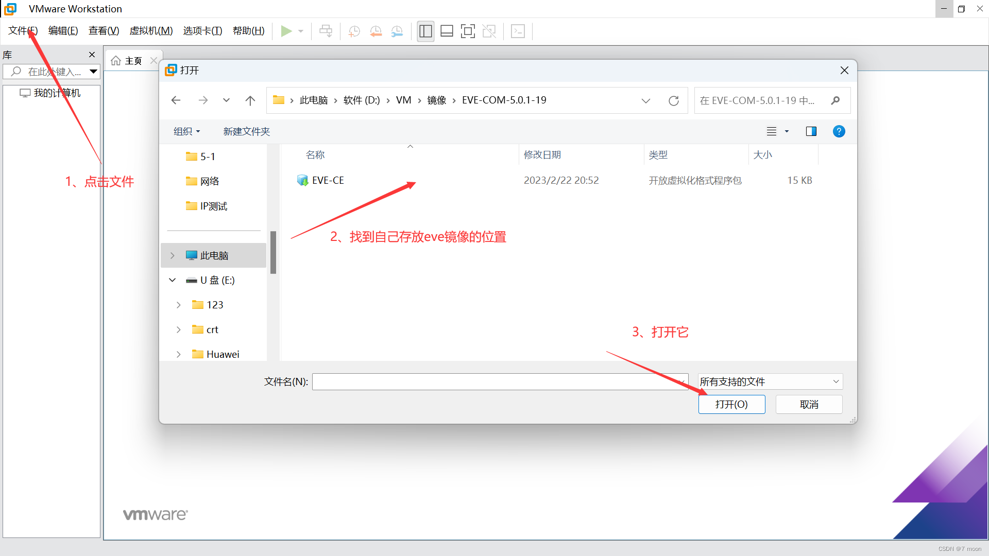Click 镜像 in the address breadcrumb
Image resolution: width=989 pixels, height=556 pixels.
click(436, 100)
